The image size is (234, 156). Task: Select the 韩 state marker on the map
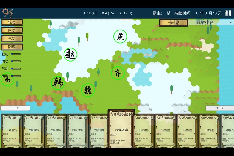click(x=58, y=83)
